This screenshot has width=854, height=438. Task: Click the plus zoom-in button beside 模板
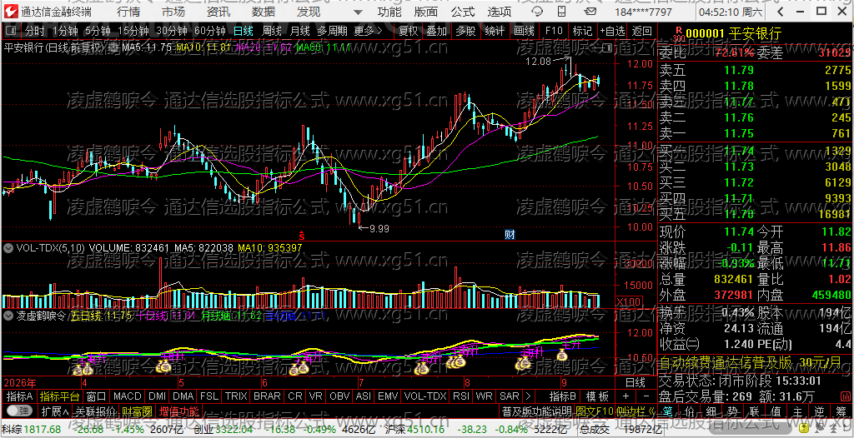[625, 396]
